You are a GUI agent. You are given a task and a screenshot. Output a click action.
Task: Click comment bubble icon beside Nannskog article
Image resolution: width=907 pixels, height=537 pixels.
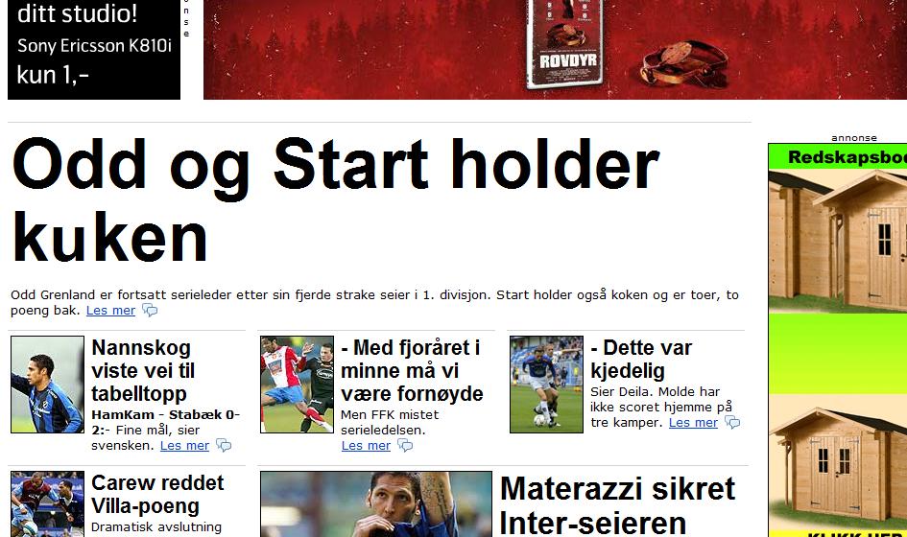[x=224, y=445]
